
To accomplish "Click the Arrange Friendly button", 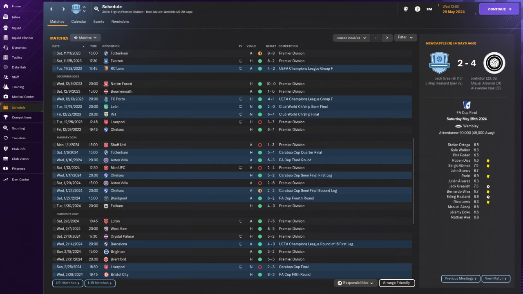I will tap(397, 283).
